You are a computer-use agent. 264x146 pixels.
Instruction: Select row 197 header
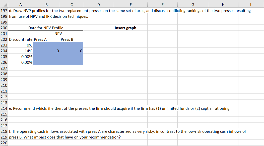click(x=4, y=10)
